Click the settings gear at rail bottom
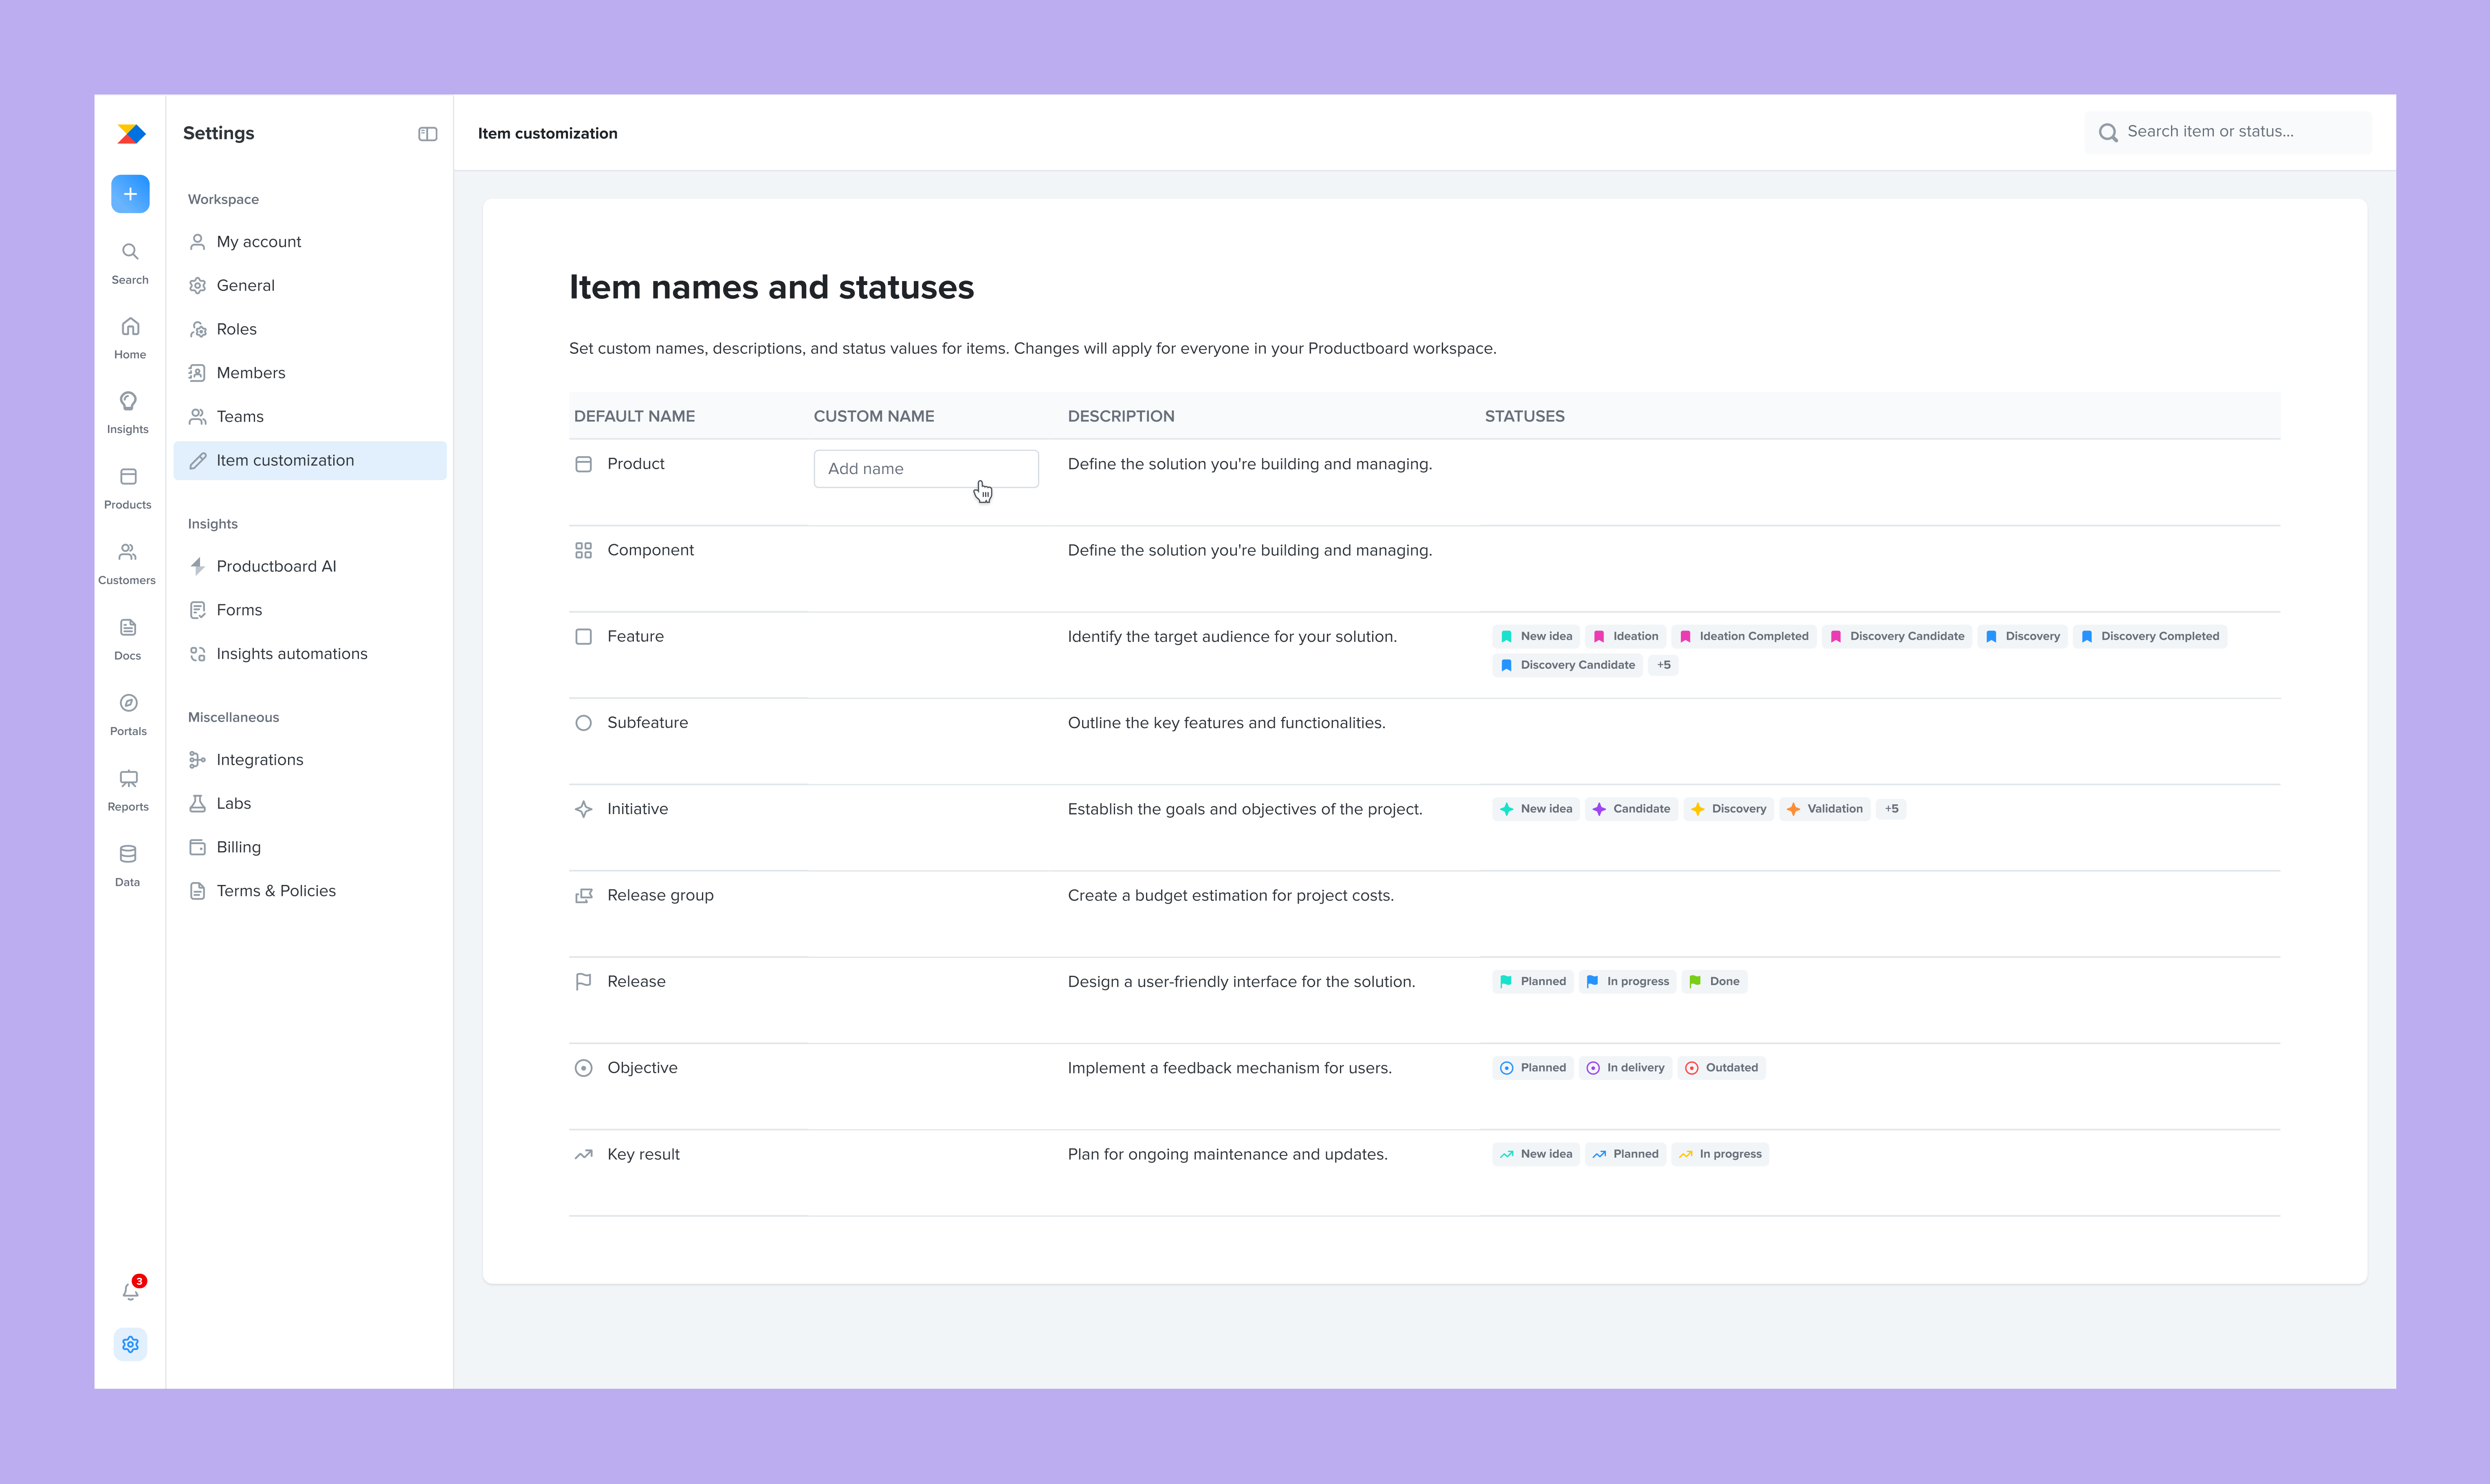 pos(130,1344)
